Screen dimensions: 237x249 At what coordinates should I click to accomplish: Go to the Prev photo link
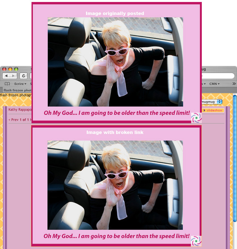(x=14, y=120)
